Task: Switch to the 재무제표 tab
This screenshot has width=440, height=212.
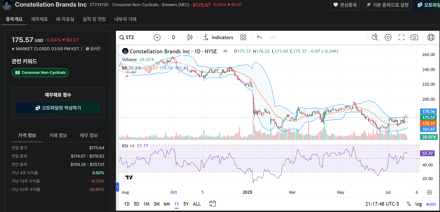Action: [39, 19]
